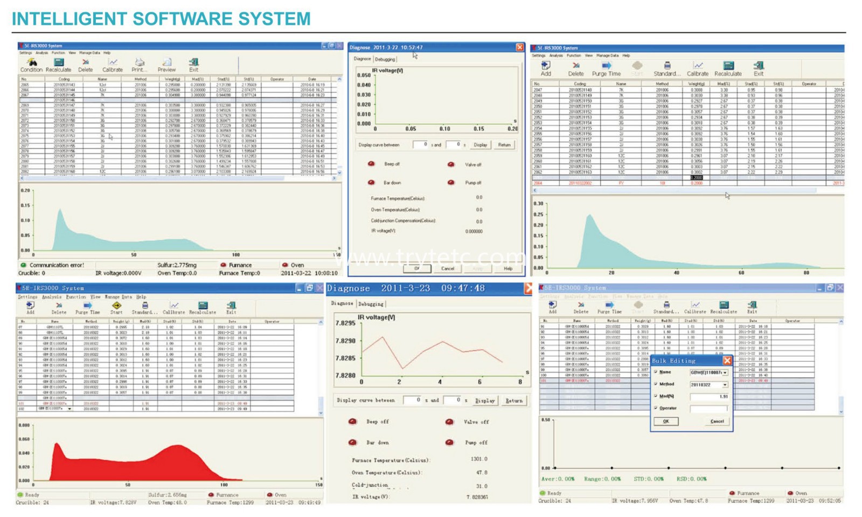
Task: Switch to Debugging tab in Diagnose 09:47:48
Action: tap(371, 304)
